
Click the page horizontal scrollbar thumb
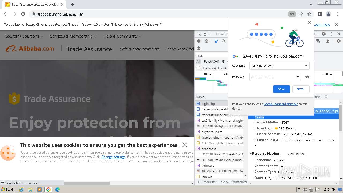[x=87, y=183]
